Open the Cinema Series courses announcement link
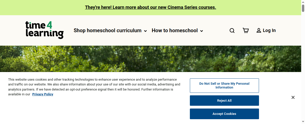305x124 pixels. pyautogui.click(x=150, y=7)
